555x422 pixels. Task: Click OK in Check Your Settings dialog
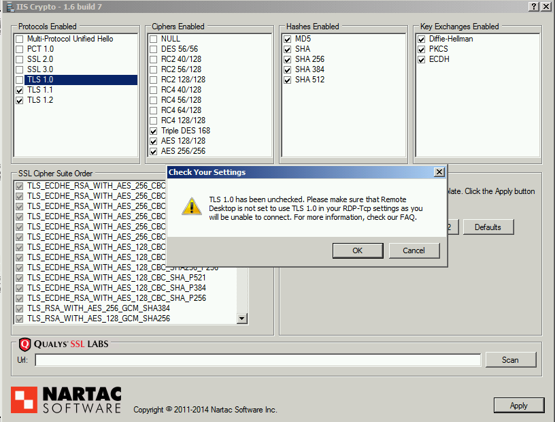pyautogui.click(x=358, y=250)
